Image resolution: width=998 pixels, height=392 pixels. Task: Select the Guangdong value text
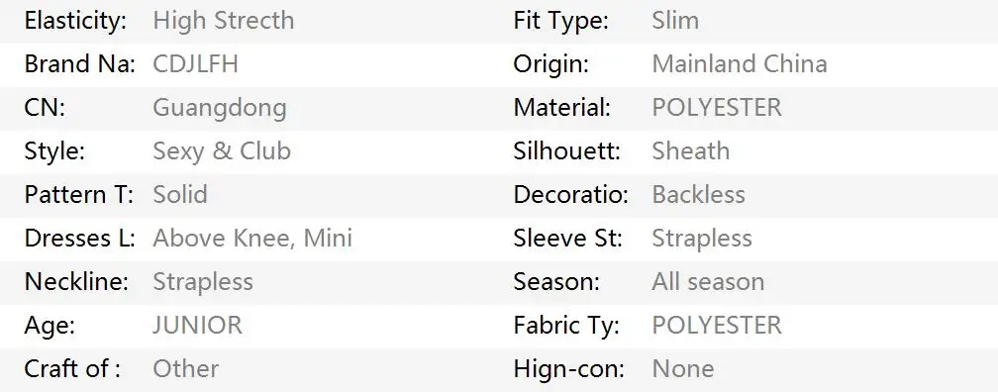tap(220, 109)
